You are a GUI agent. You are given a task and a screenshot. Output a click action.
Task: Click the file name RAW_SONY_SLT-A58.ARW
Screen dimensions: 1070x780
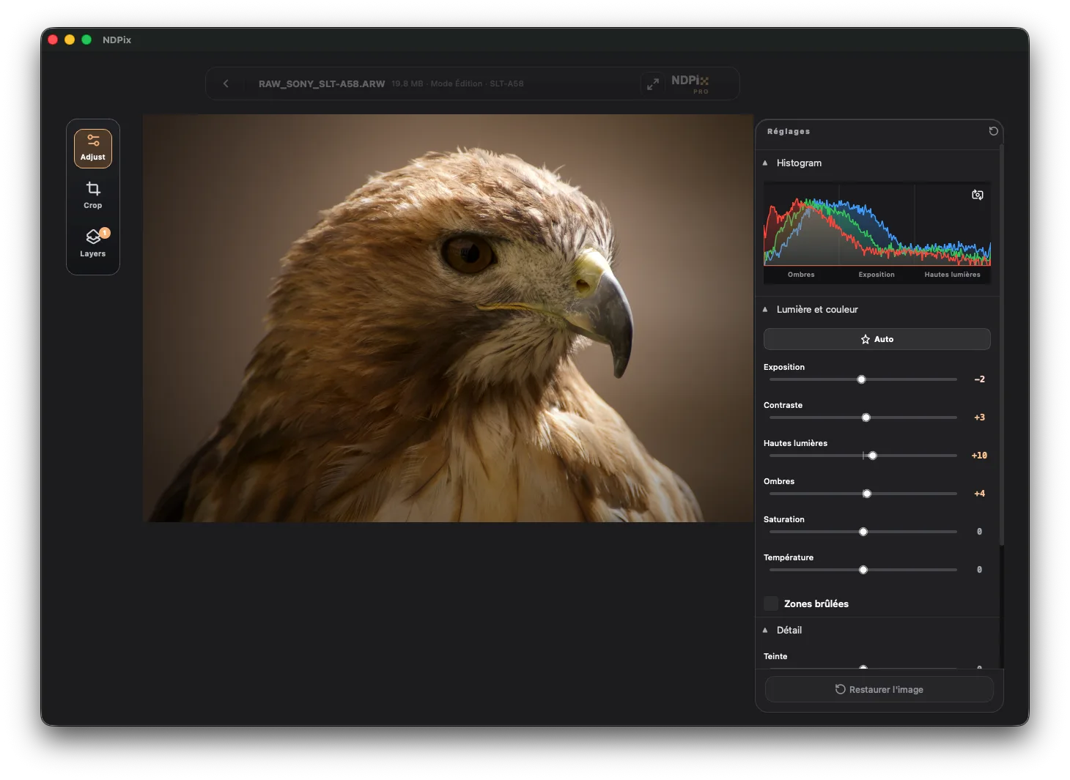pos(322,84)
